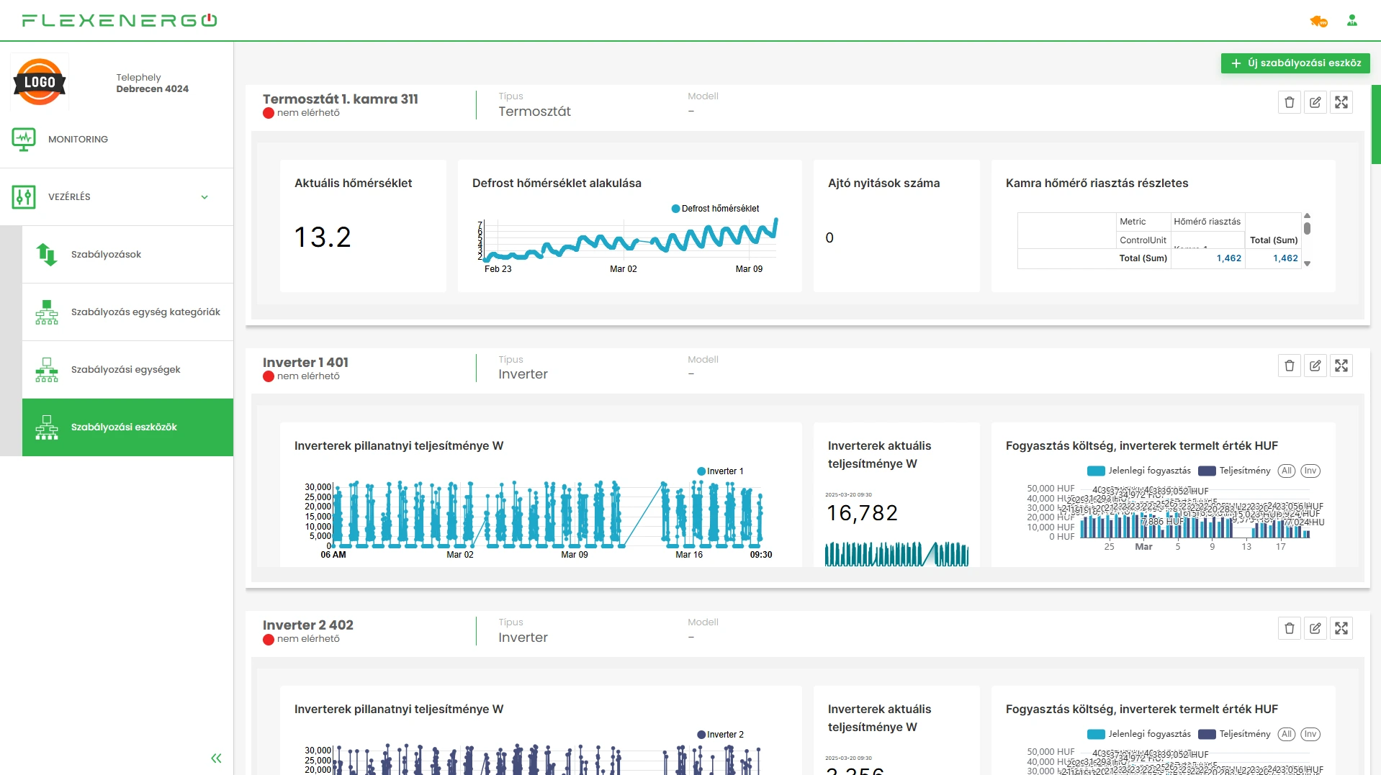This screenshot has width=1381, height=775.
Task: Edit the Inverter 1 401 device
Action: [1315, 366]
